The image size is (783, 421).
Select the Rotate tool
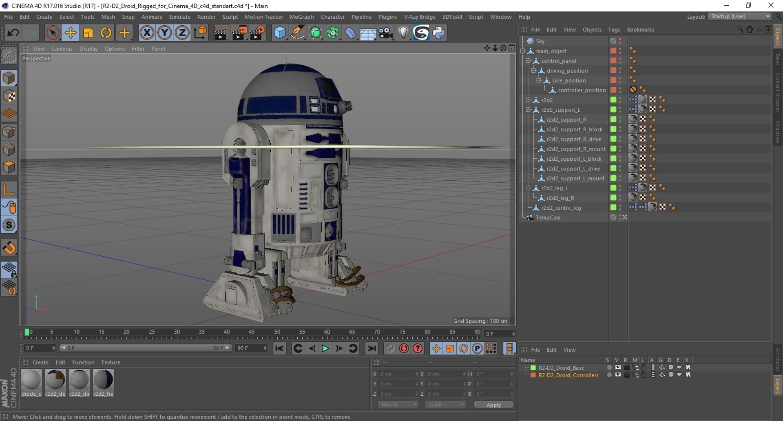click(x=106, y=33)
